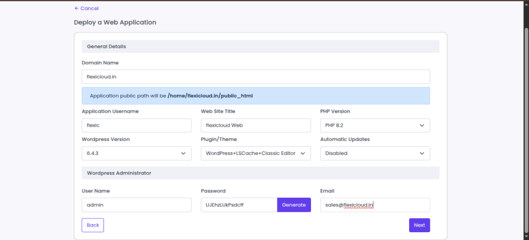Focus the administrator Email input field
The height and width of the screenshot is (240, 529).
[375, 205]
